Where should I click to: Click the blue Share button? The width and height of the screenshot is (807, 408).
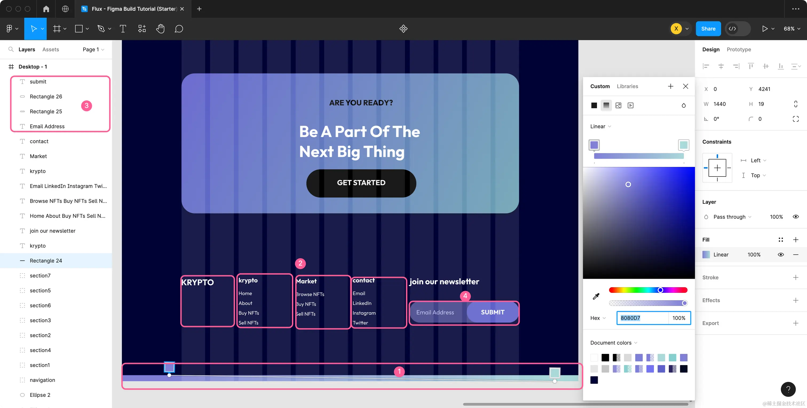(x=708, y=29)
